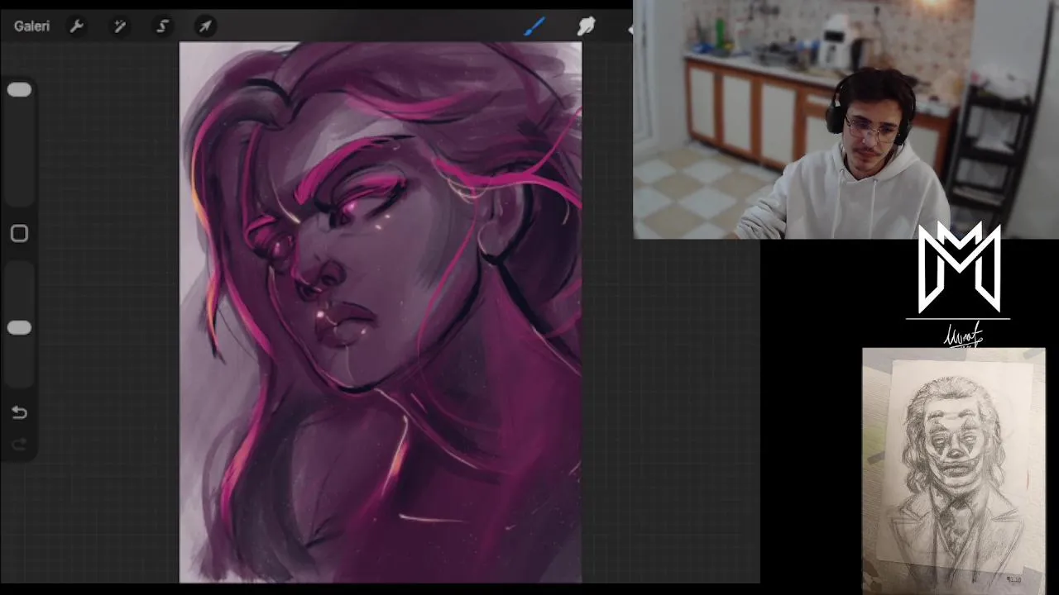Activate the Transform arrow tool

point(205,26)
